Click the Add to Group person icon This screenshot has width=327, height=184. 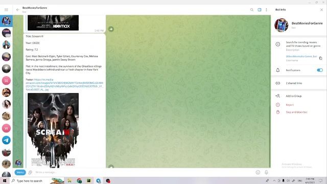(277, 96)
